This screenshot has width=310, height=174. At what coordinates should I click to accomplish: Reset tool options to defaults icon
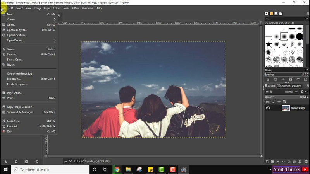coord(37,162)
